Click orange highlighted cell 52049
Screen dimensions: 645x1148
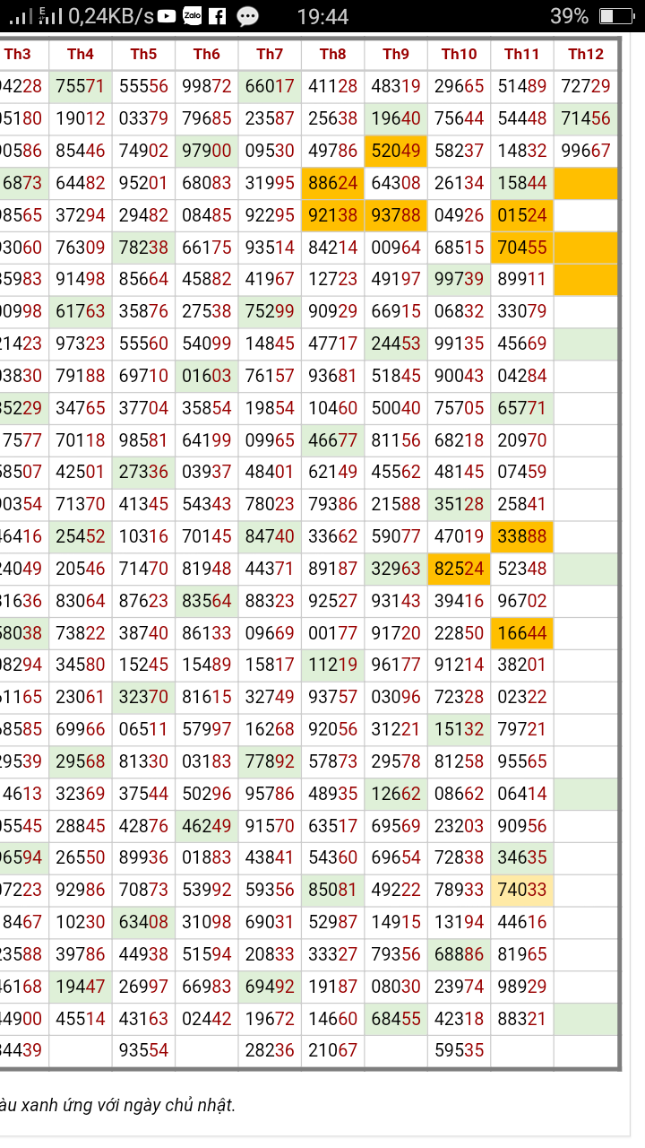pos(396,151)
